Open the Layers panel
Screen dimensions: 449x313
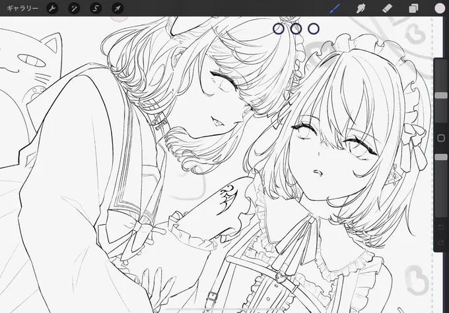pos(413,9)
